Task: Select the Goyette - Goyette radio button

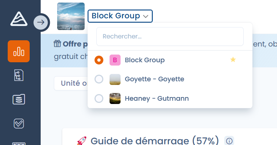Action: [99, 79]
